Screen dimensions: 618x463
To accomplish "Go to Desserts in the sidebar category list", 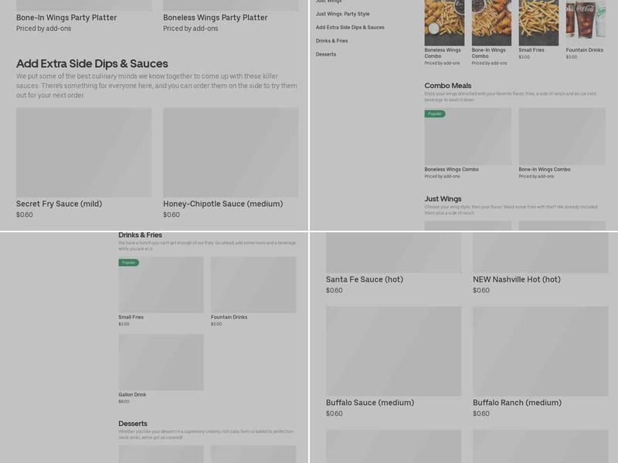I will pyautogui.click(x=326, y=54).
